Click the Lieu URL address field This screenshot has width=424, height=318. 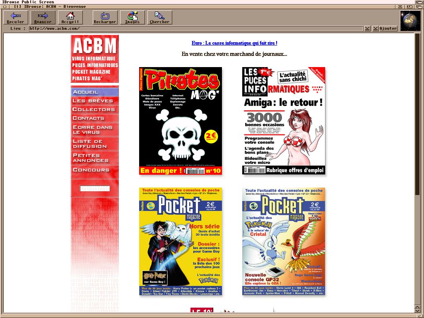point(196,29)
